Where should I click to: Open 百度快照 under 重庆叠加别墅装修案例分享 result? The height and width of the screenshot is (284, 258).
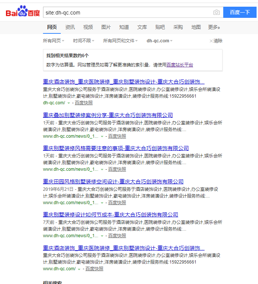click(117, 136)
